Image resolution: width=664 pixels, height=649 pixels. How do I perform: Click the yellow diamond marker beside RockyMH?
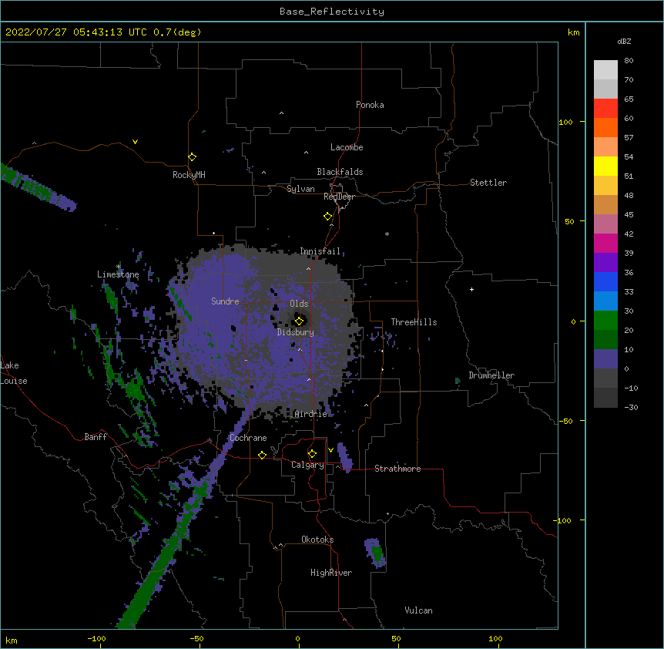pyautogui.click(x=192, y=157)
